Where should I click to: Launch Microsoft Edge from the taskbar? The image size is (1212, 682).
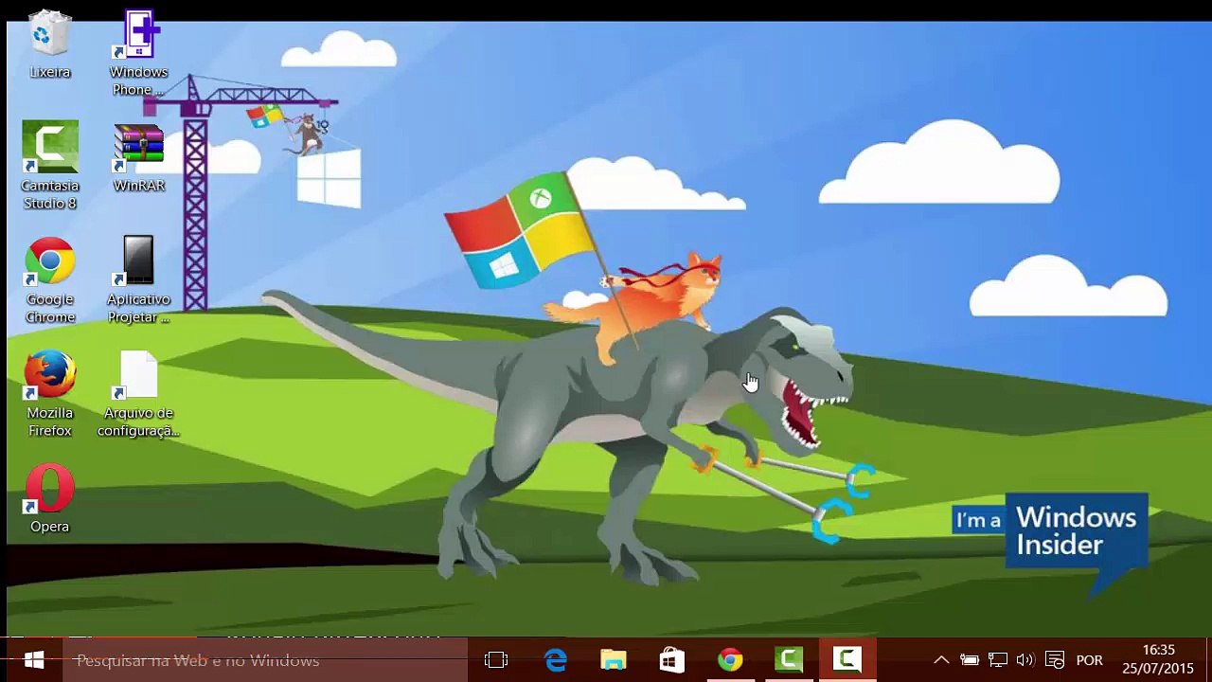555,660
